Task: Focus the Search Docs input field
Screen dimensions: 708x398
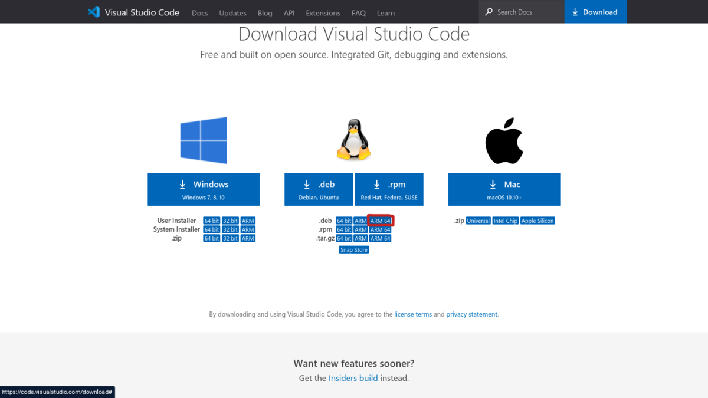Action: [522, 12]
